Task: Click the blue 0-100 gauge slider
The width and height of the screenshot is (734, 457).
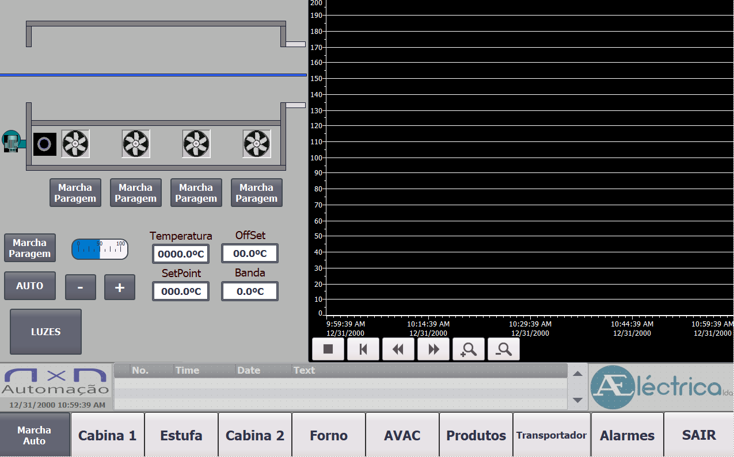Action: point(100,249)
